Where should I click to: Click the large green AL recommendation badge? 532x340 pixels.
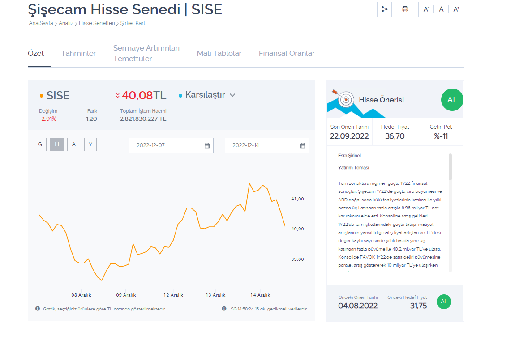tap(452, 100)
